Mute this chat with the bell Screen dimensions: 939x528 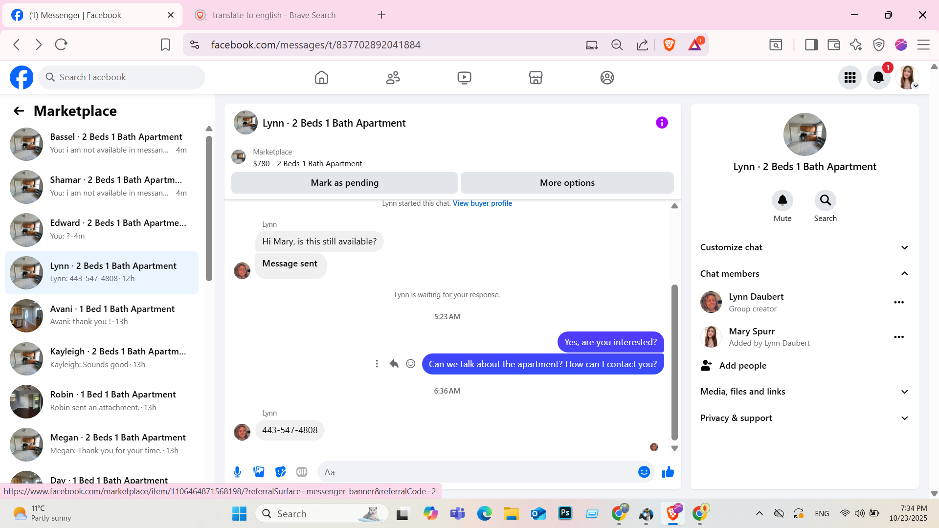coord(782,200)
